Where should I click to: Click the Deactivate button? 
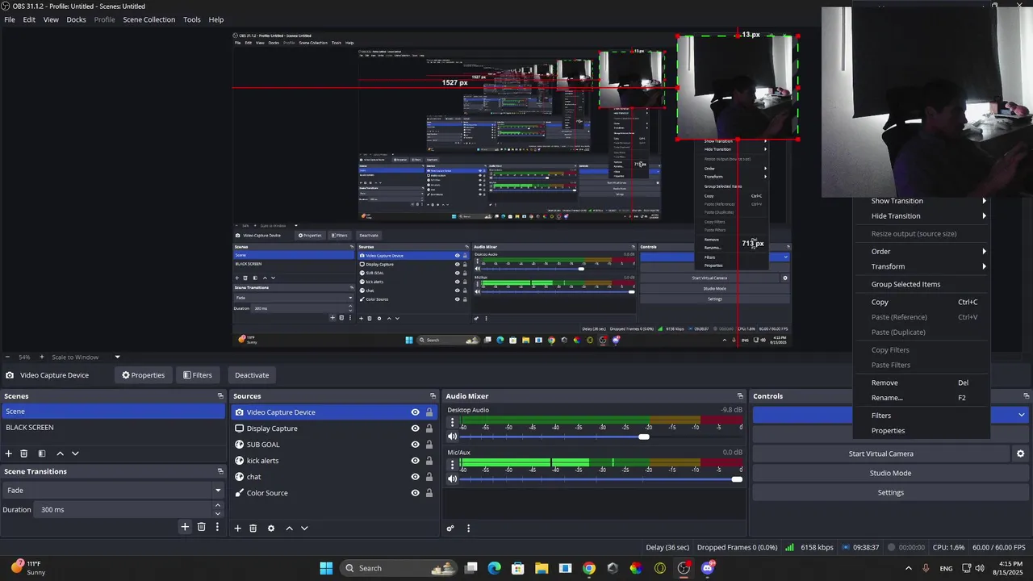[252, 375]
